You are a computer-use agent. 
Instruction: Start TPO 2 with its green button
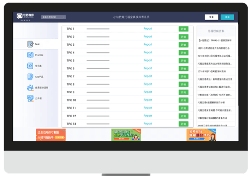pyautogui.click(x=184, y=37)
